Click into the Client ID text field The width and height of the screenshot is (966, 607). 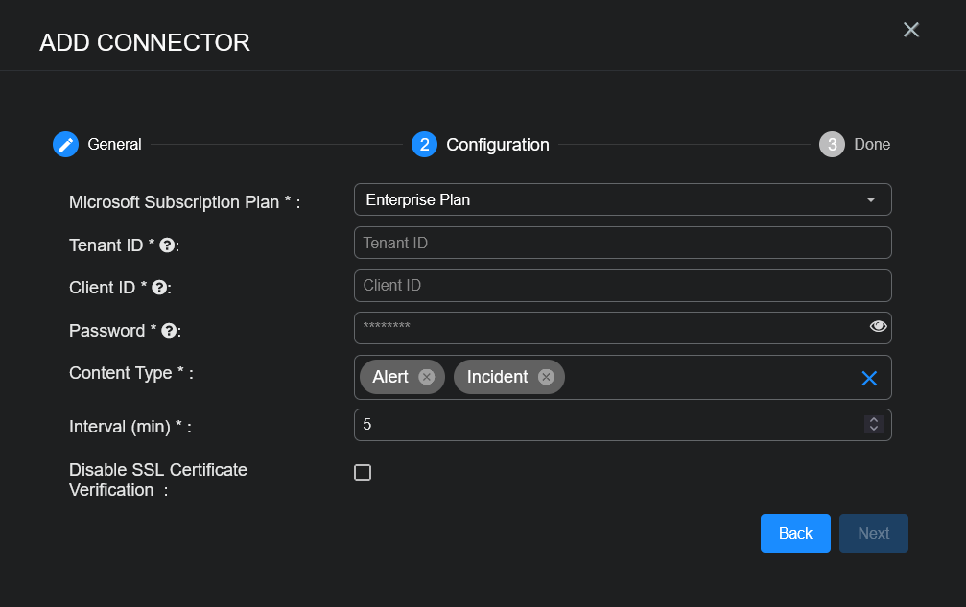[x=623, y=286]
